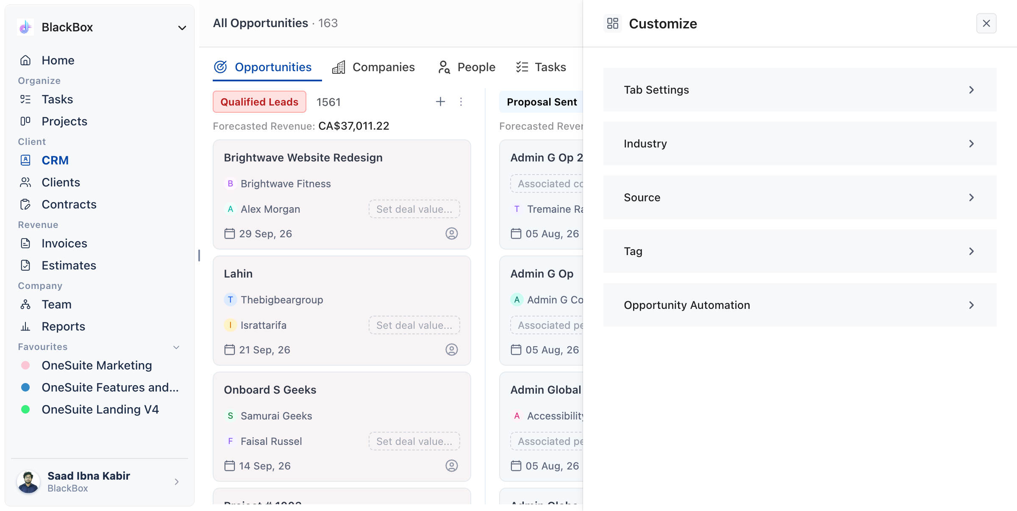Expand the Industry settings row

point(800,144)
